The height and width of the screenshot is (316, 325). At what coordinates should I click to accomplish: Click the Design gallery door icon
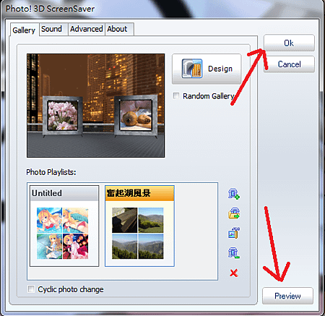[x=192, y=69]
